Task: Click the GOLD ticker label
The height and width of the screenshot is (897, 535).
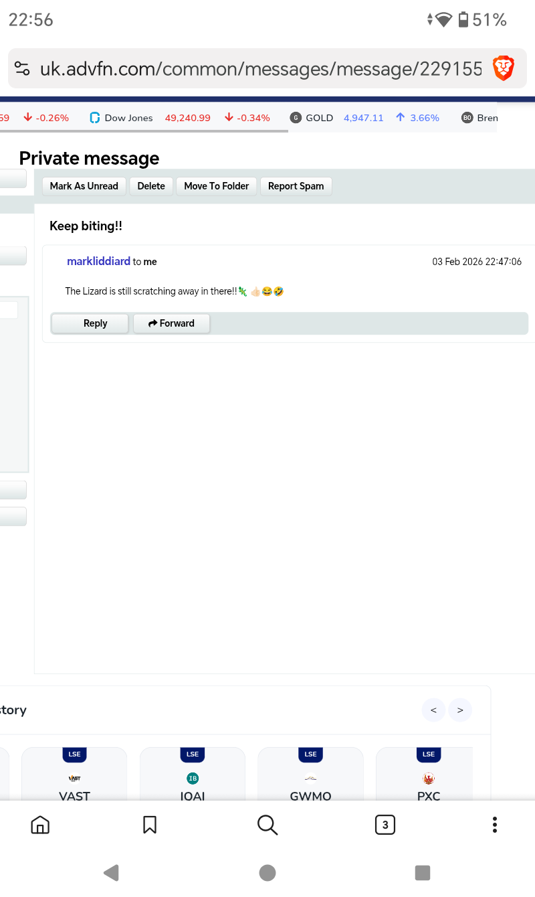Action: coord(320,118)
